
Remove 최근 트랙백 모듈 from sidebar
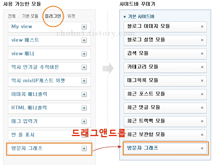point(202,121)
